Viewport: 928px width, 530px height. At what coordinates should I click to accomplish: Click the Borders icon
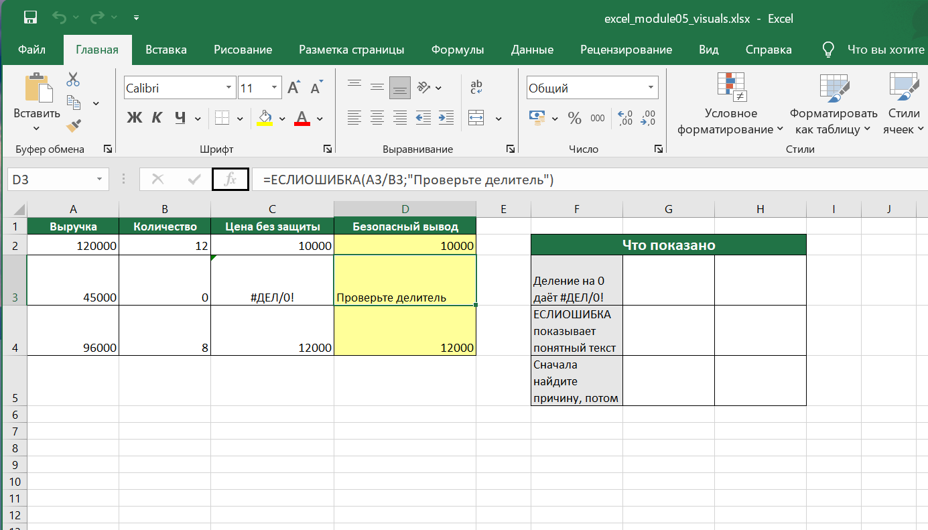pos(222,118)
